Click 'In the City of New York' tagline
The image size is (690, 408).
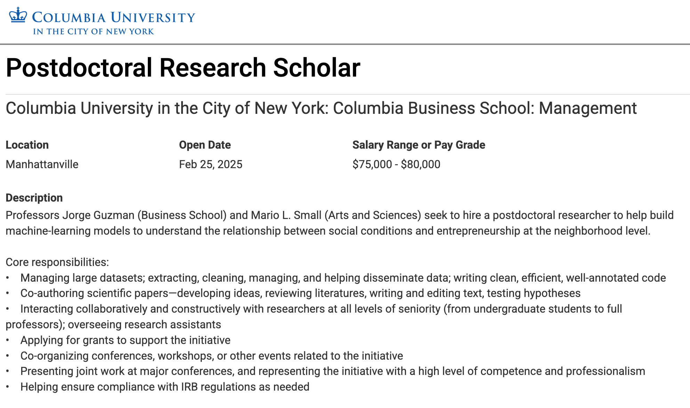93,32
